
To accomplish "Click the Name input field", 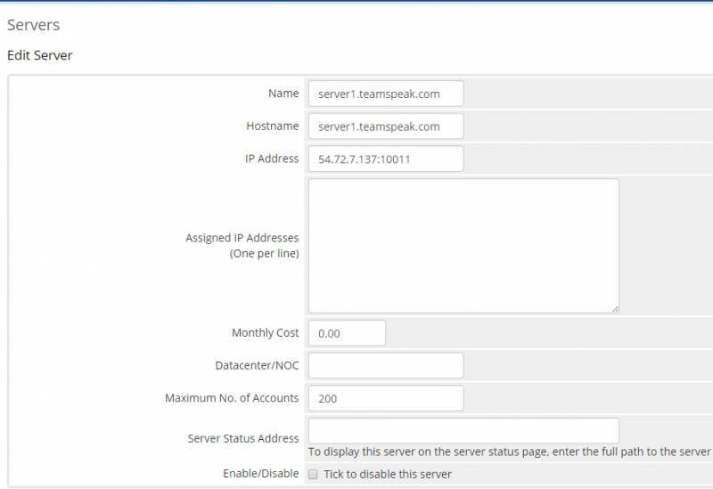I will pos(386,94).
